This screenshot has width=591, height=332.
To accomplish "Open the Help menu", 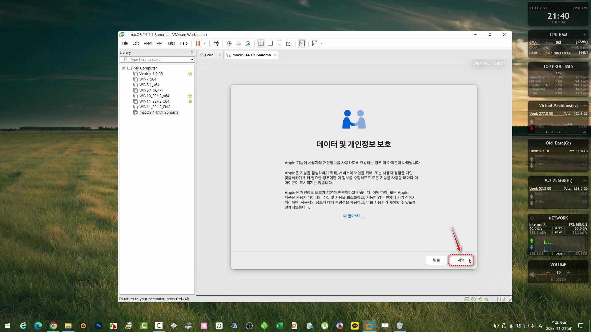I will click(x=183, y=43).
